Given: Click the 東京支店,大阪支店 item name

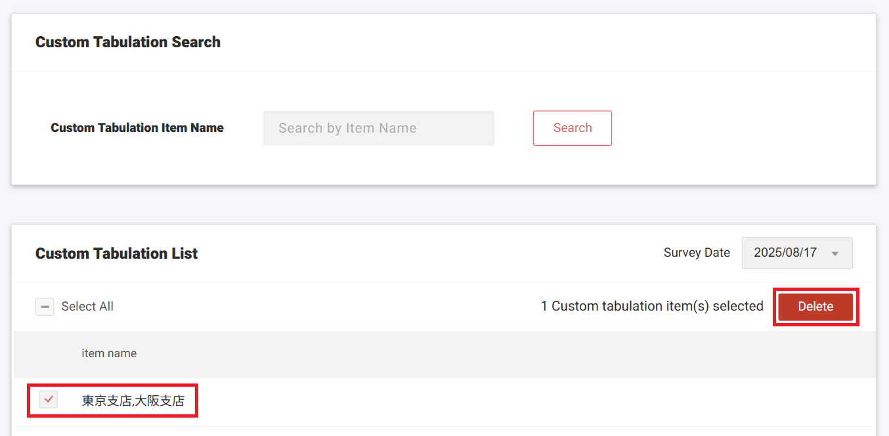Looking at the screenshot, I should 133,401.
